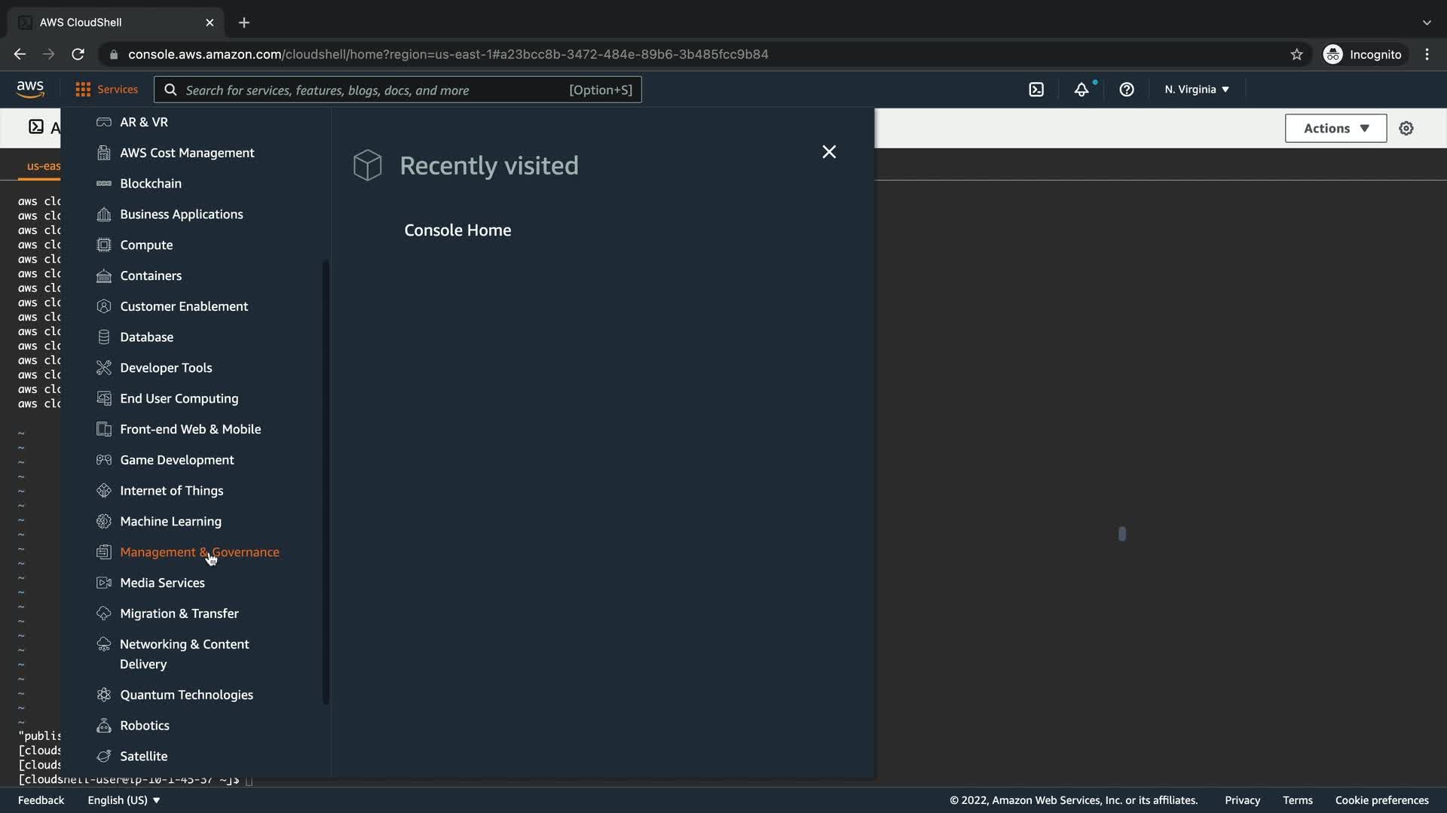Open the Database services category
Image resolution: width=1447 pixels, height=813 pixels.
(146, 337)
